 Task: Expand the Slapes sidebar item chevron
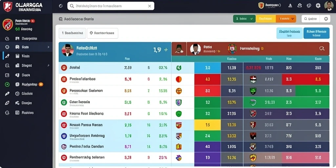click(49, 65)
